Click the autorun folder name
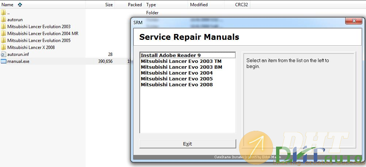 (x=15, y=20)
